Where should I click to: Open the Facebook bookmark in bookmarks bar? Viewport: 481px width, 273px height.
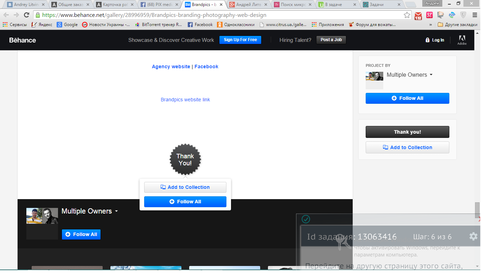[x=200, y=25]
